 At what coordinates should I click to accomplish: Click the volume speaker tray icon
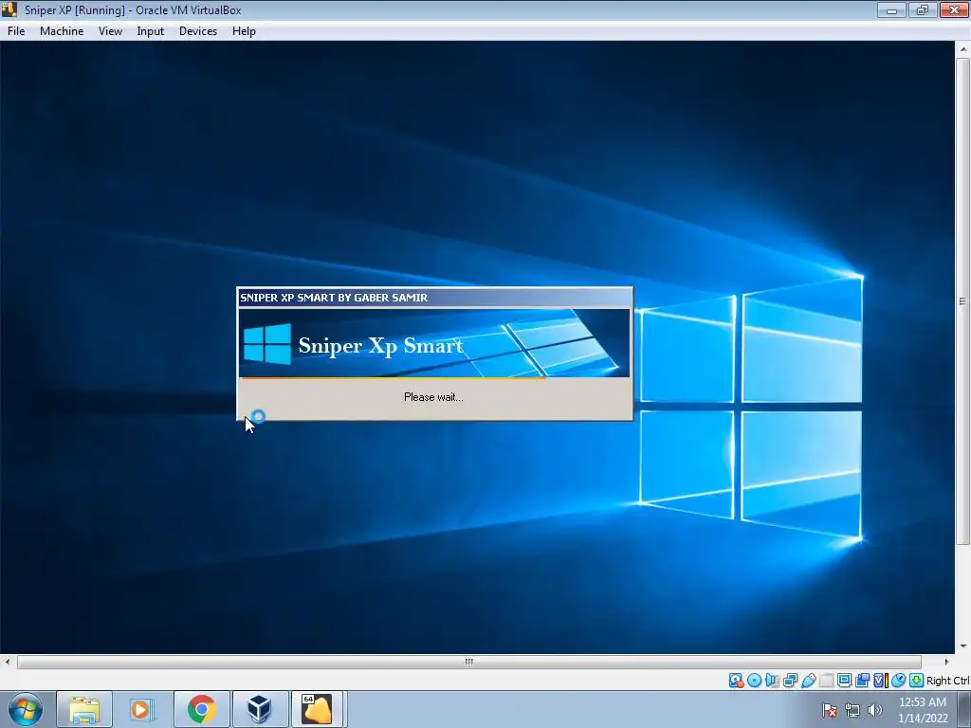pyautogui.click(x=874, y=710)
